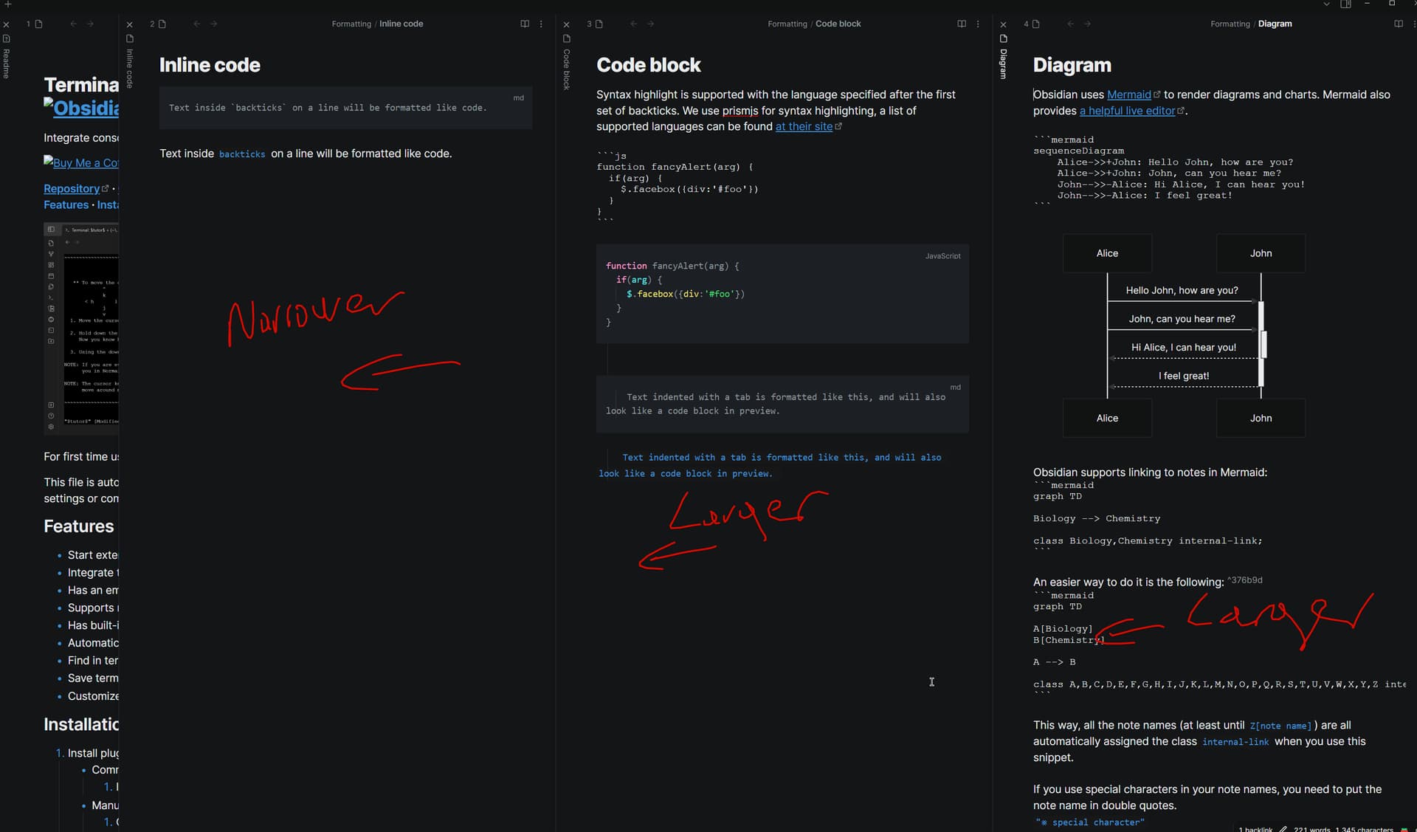Toggle reading view for Code block note

(962, 24)
